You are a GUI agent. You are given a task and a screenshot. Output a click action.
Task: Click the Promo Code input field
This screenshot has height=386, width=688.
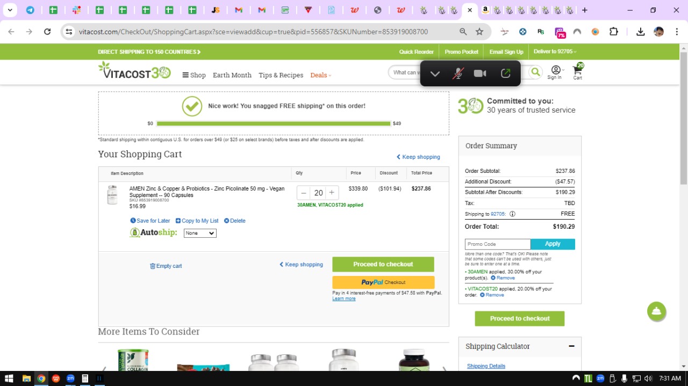point(498,244)
